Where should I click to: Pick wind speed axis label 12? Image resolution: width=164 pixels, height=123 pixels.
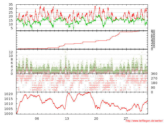point(11,52)
